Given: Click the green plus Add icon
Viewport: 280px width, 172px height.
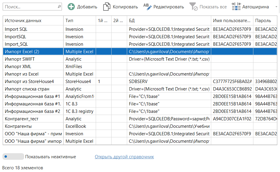Looking at the screenshot, I should coord(71,7).
